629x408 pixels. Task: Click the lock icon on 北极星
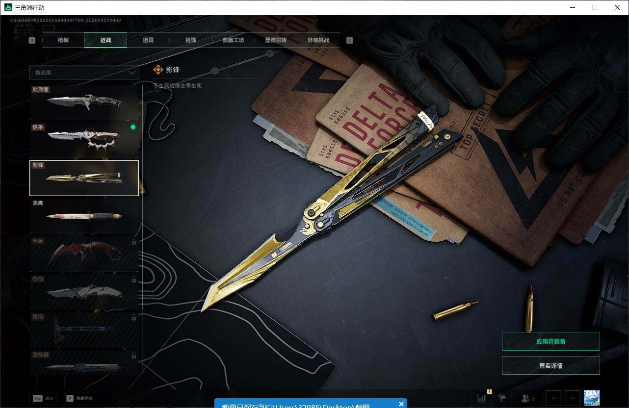pyautogui.click(x=134, y=356)
